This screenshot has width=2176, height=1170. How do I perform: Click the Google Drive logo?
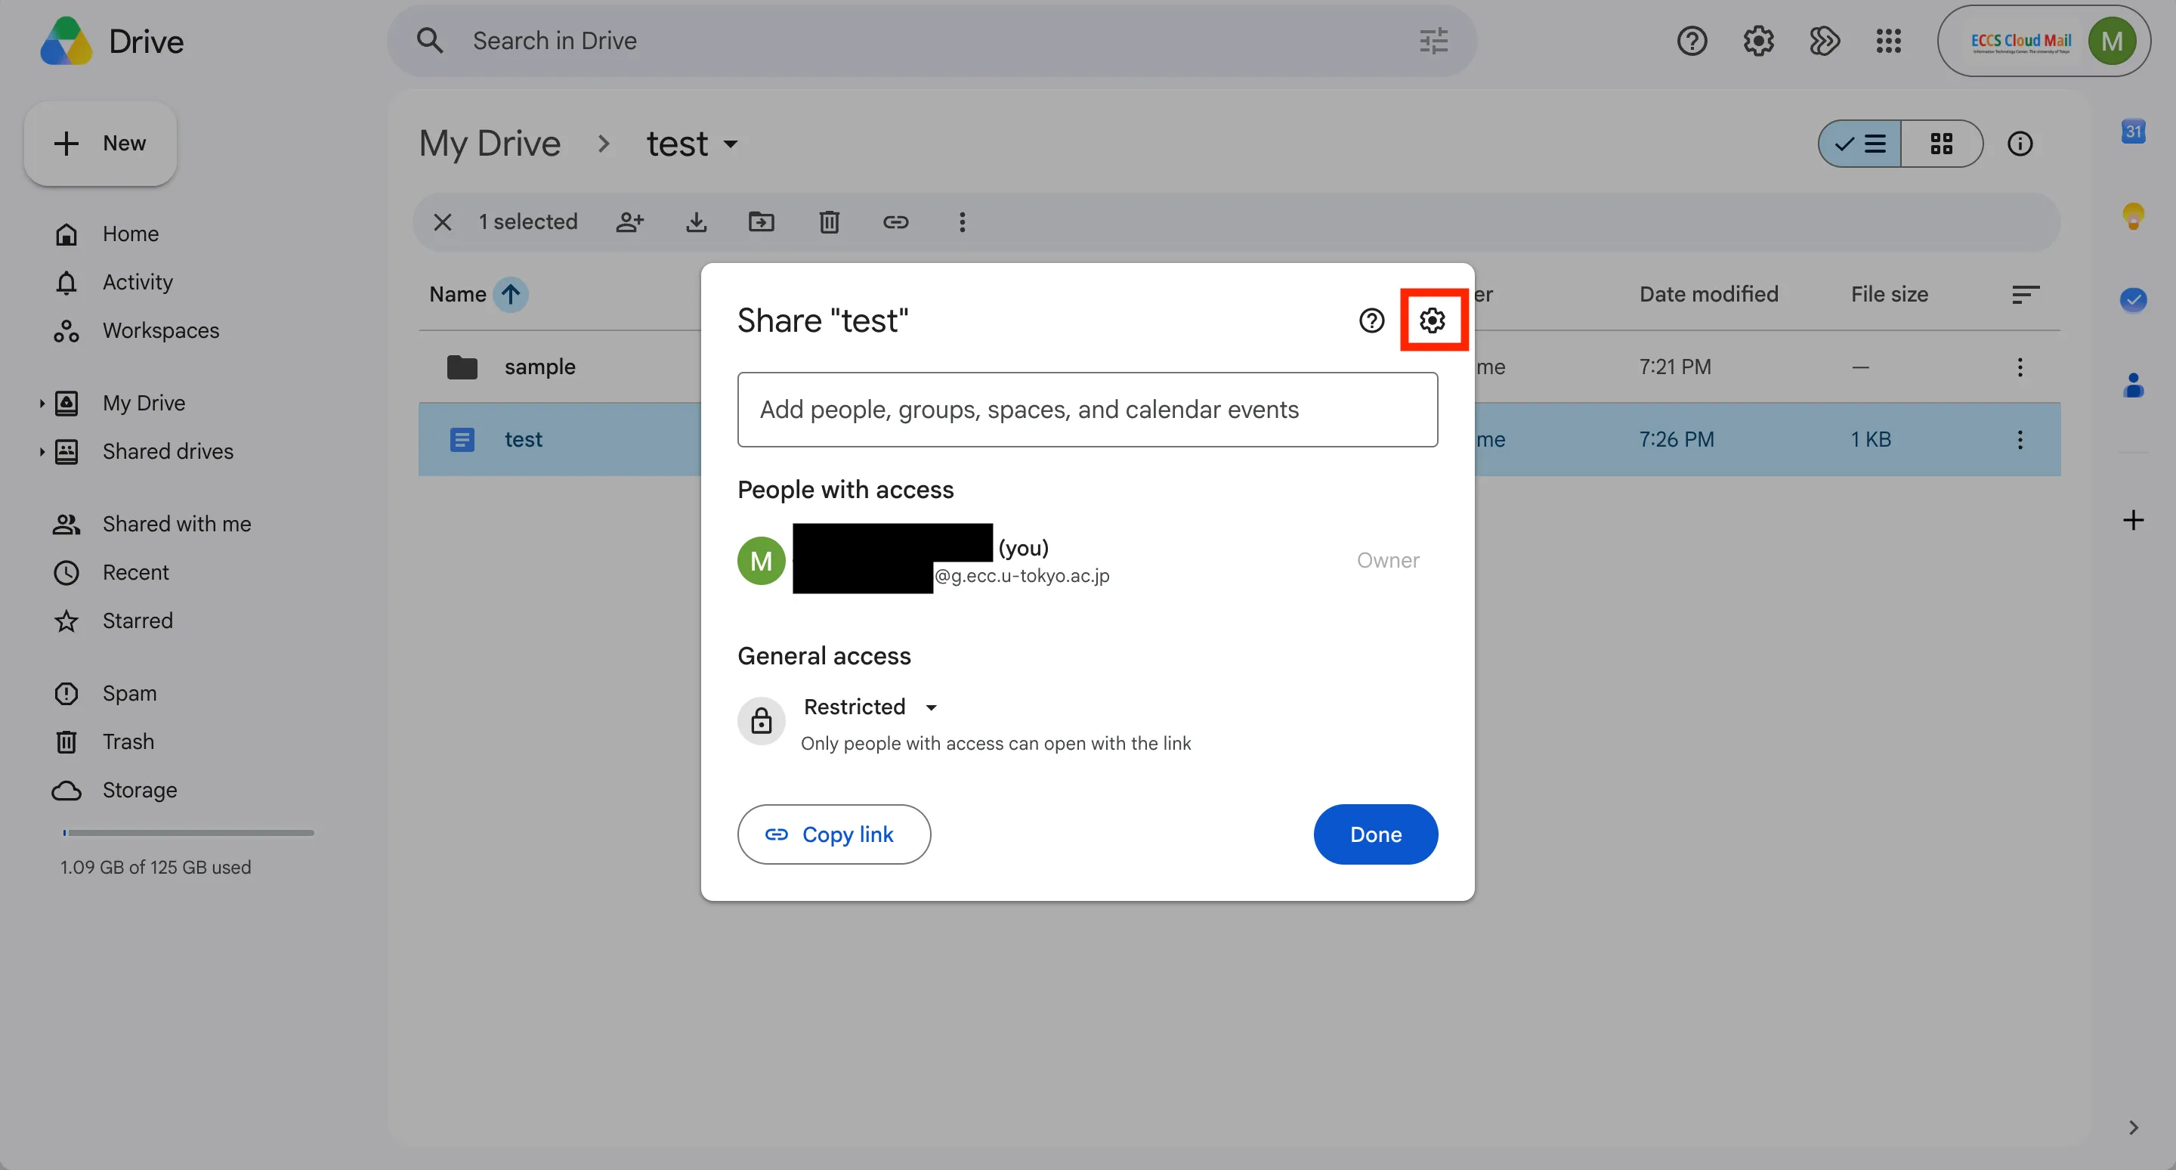pyautogui.click(x=66, y=41)
